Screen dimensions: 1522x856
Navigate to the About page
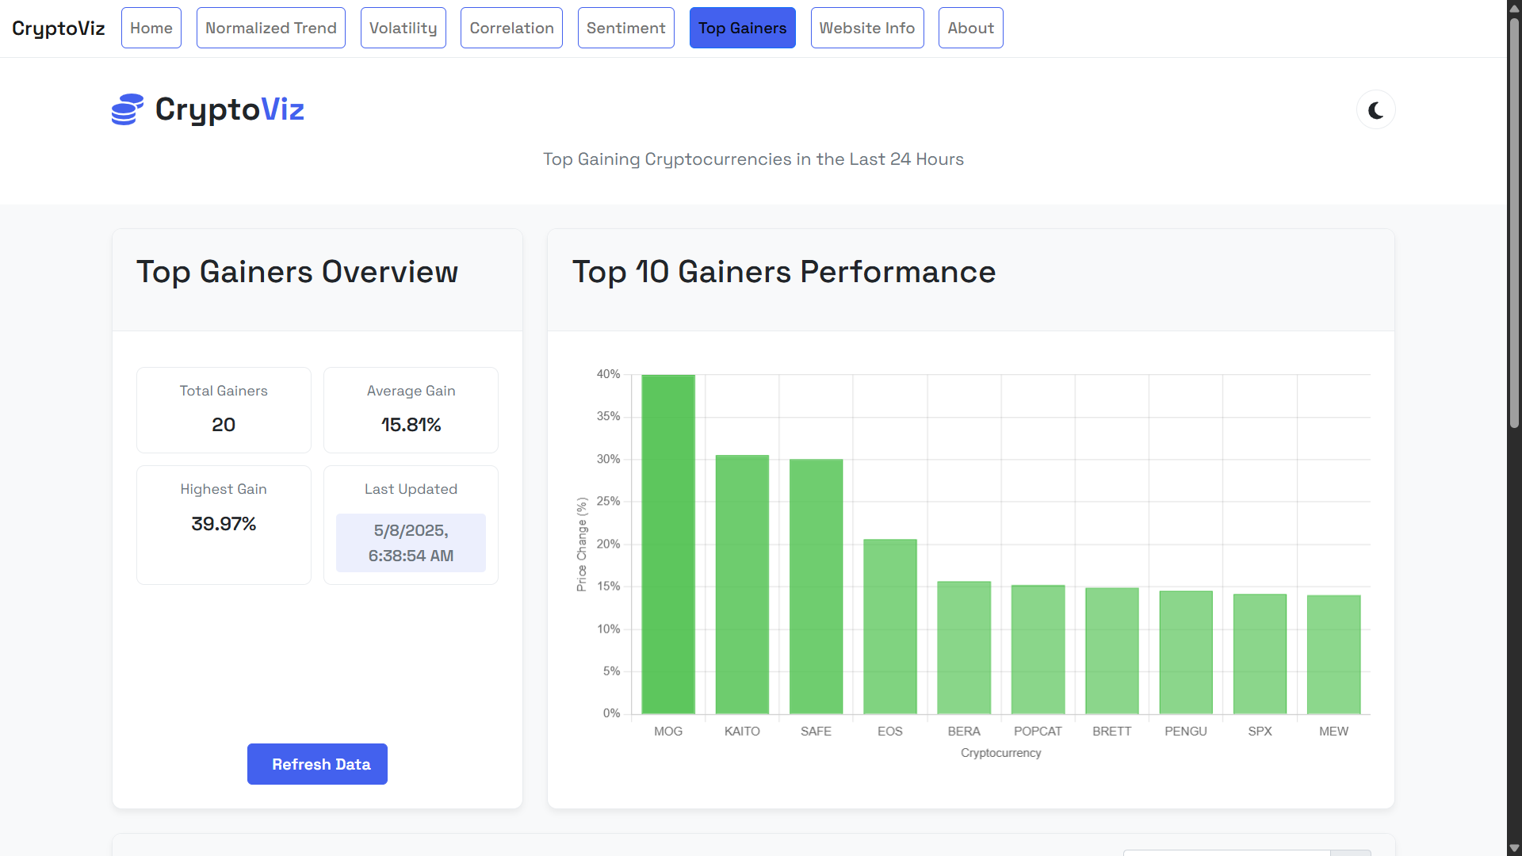970,28
